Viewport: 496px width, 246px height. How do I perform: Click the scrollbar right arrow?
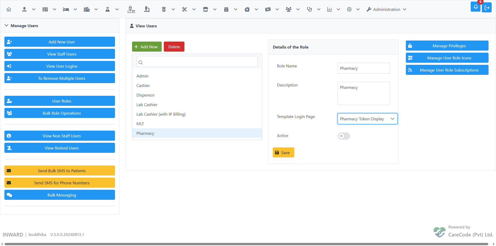click(493, 244)
